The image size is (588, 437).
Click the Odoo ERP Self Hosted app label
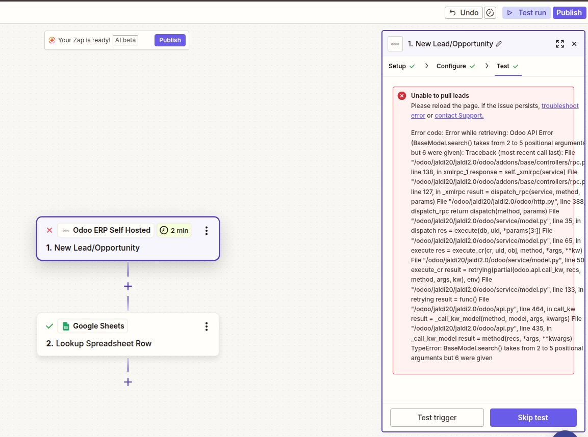(106, 230)
